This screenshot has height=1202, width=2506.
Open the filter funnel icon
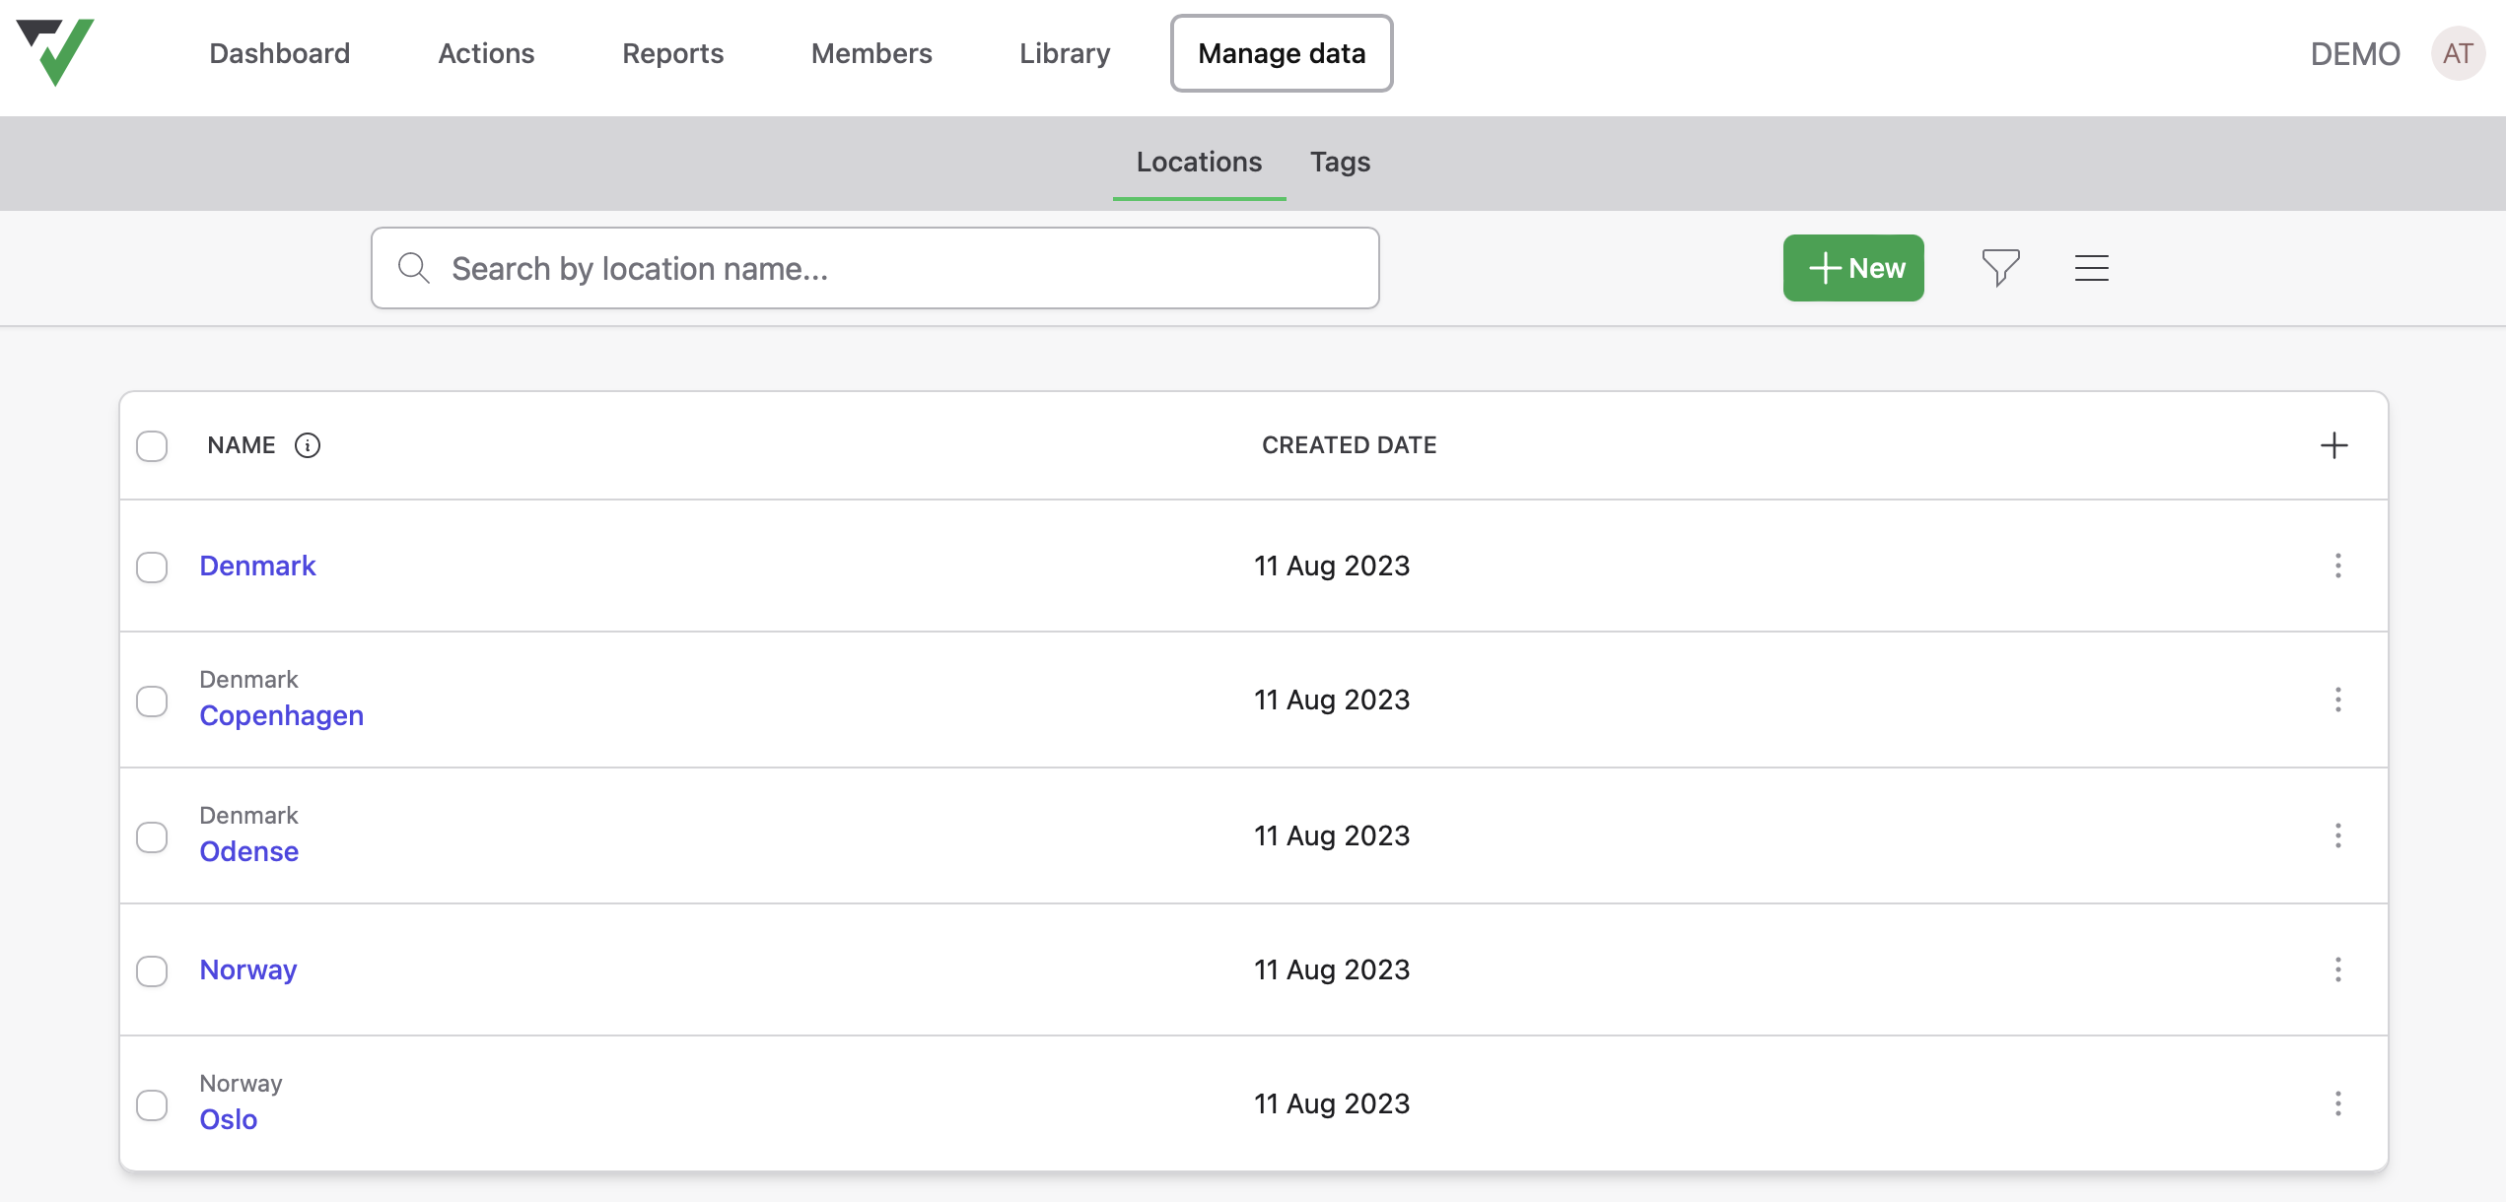2000,268
